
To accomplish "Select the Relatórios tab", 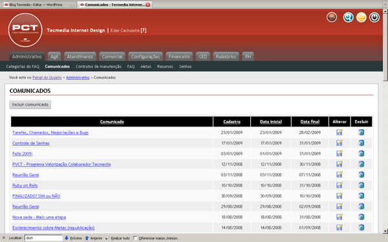I will (226, 57).
